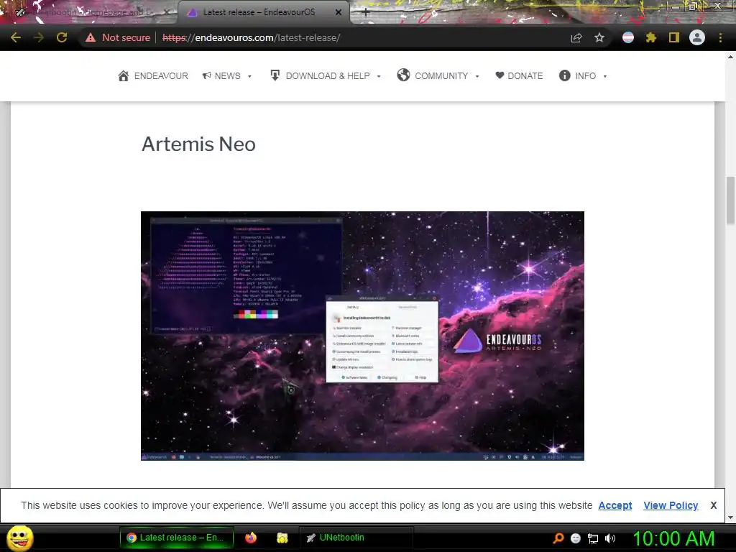Switch to Latest release Chrome taskbar button
The height and width of the screenshot is (552, 736).
click(x=177, y=538)
